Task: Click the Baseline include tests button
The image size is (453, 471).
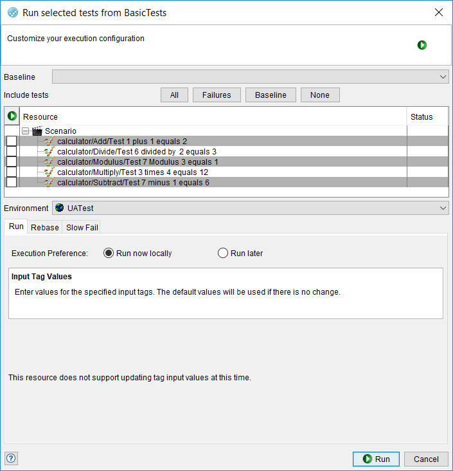Action: click(271, 95)
